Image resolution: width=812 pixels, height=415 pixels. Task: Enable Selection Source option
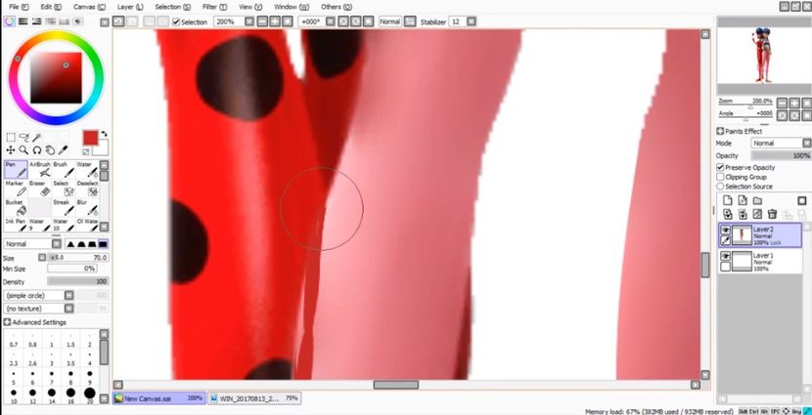720,187
